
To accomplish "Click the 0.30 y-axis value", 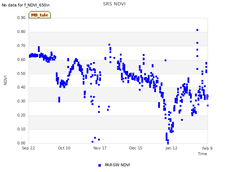I will tap(21, 101).
